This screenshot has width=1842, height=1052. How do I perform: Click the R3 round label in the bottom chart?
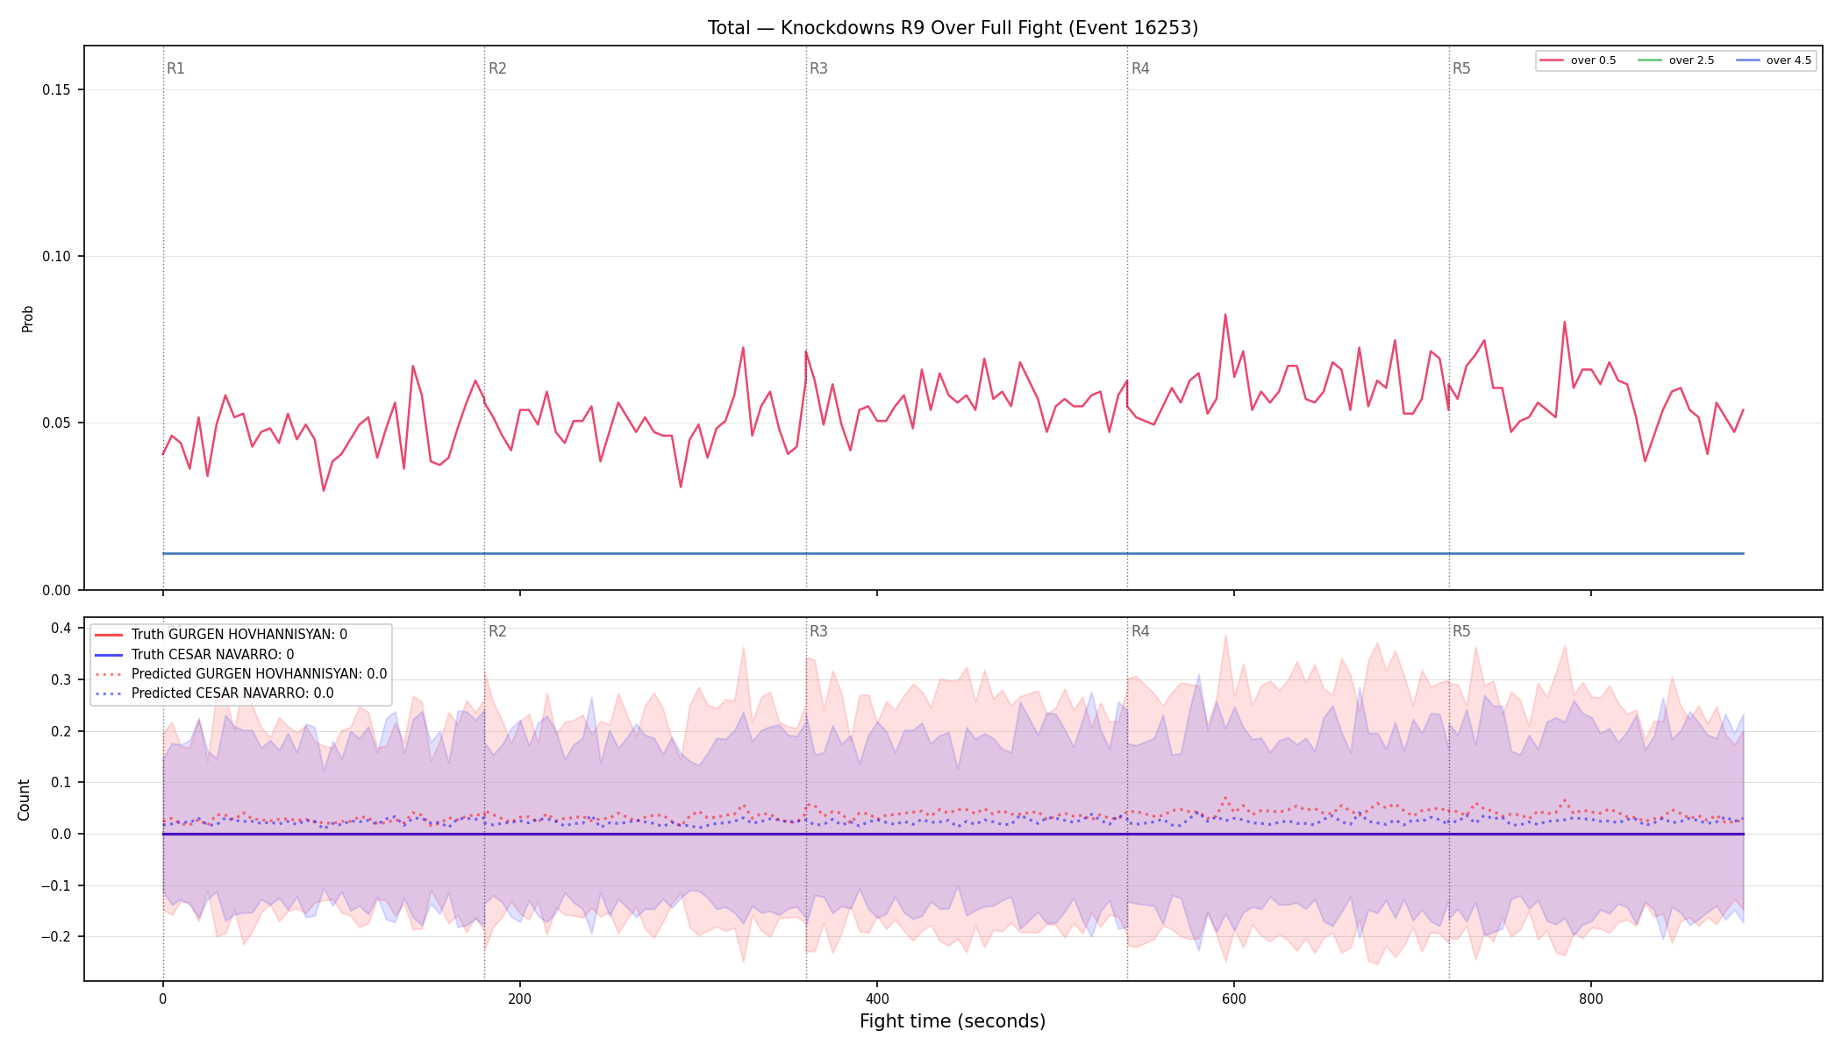pos(818,631)
